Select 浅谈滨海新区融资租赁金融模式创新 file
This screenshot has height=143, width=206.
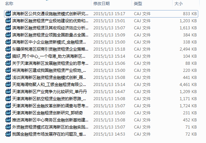point(49,77)
